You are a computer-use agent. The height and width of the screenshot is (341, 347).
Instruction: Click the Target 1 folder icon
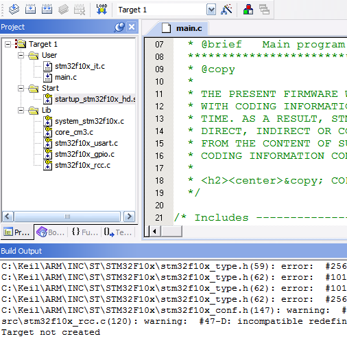21,44
